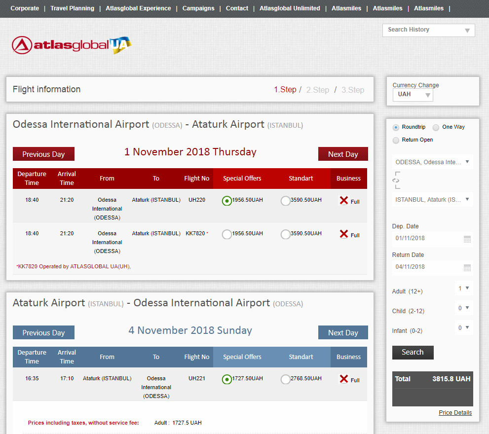Pick Standart 2768.50UAH fare for UH221
489x434 pixels.
coord(285,379)
